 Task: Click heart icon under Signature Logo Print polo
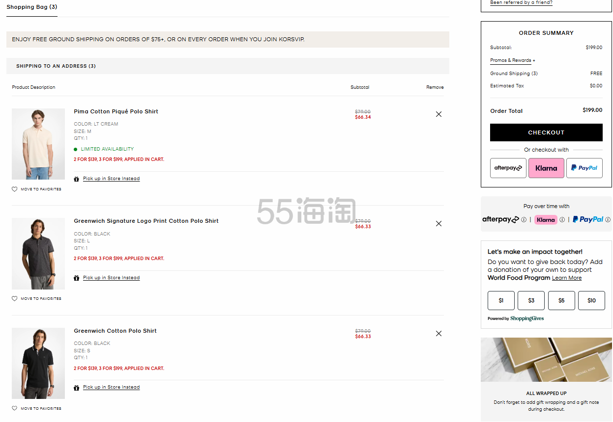(15, 299)
